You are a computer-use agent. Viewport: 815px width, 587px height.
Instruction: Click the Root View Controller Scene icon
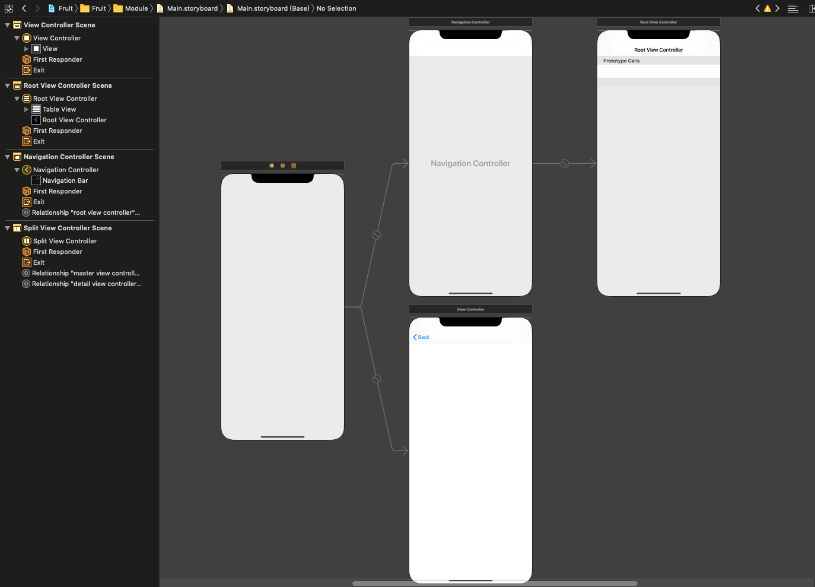click(x=17, y=85)
